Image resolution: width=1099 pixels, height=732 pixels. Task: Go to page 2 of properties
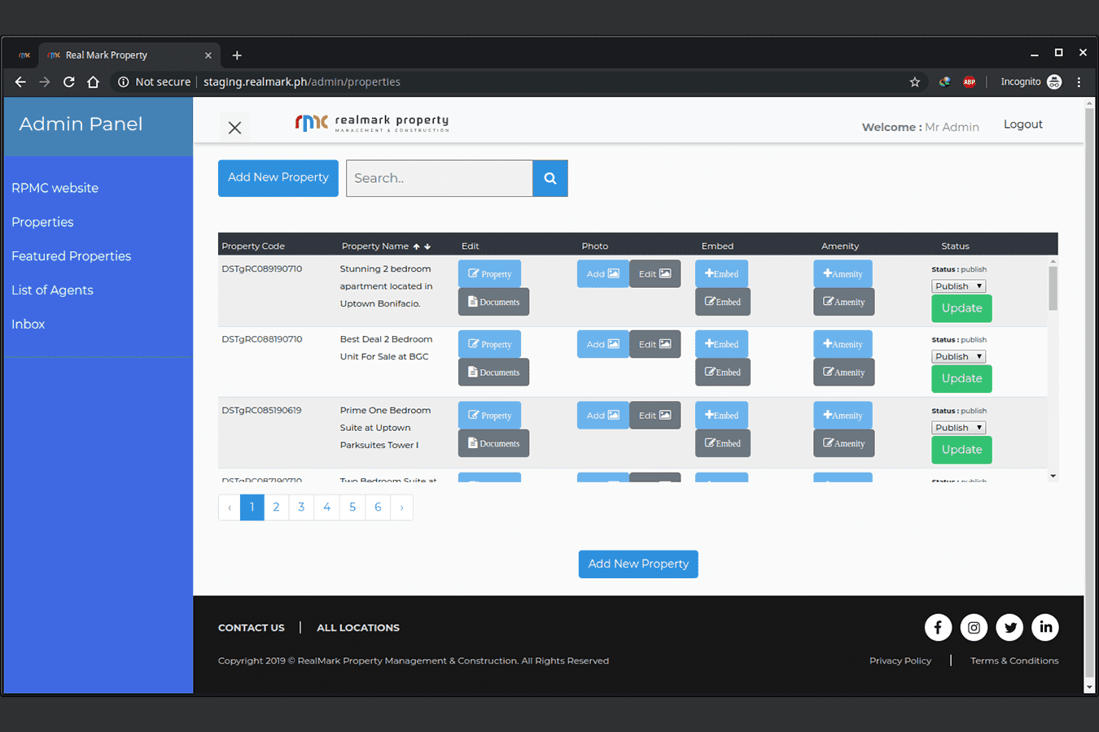point(276,508)
